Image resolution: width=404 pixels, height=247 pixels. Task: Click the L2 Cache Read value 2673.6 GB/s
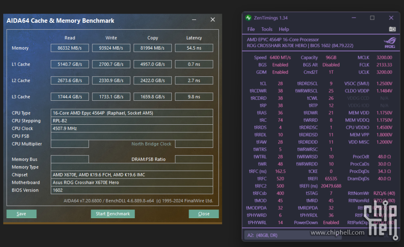(70, 81)
